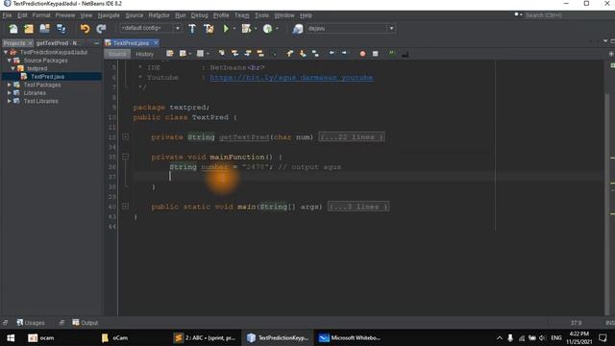Toggle Highlight Search in editor toolbar
The height and width of the screenshot is (346, 615).
260,54
